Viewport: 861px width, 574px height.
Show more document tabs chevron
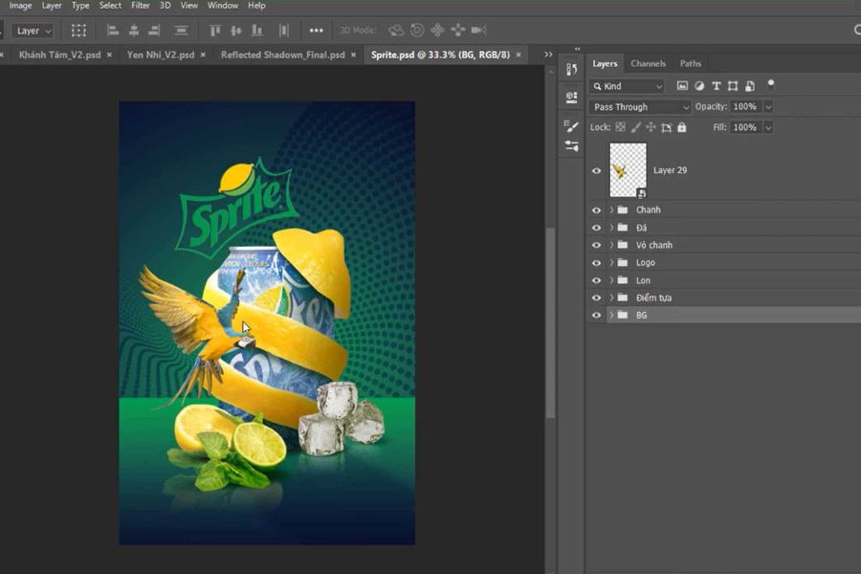(x=548, y=55)
